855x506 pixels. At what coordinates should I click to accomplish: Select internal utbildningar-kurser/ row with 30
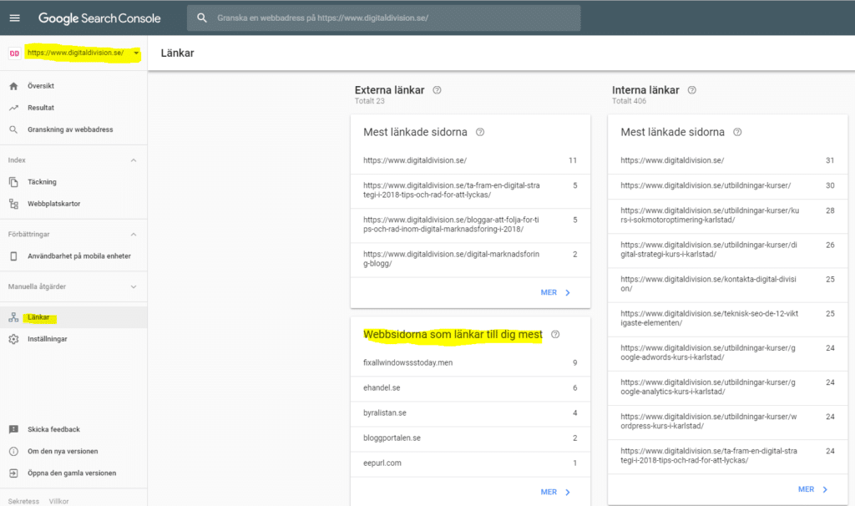pos(727,185)
